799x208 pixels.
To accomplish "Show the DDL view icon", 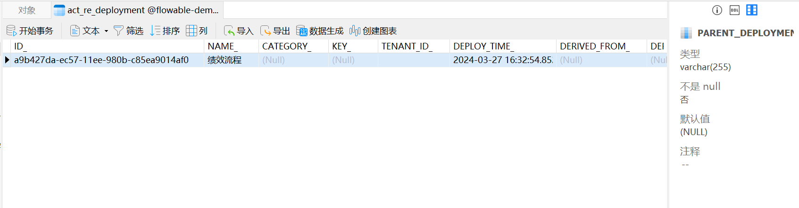I will click(734, 10).
